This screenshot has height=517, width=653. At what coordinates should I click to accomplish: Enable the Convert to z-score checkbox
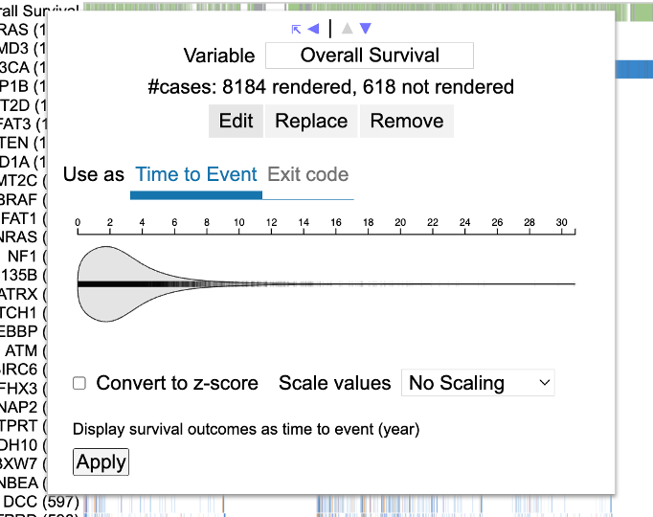[79, 383]
